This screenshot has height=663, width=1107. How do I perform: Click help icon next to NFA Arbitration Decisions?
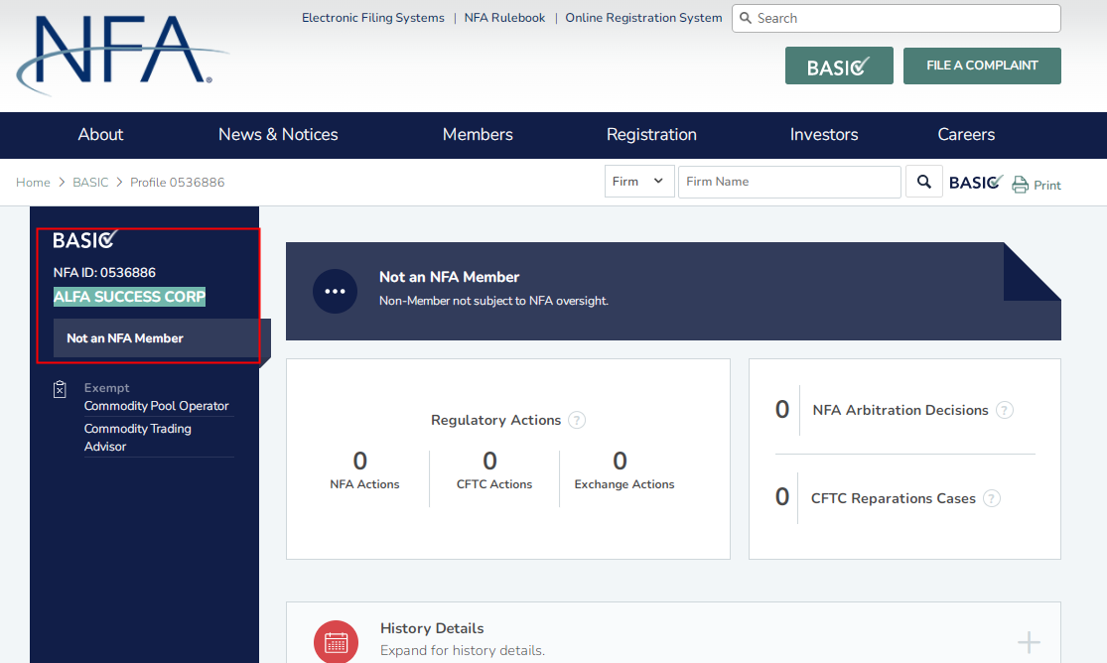pyautogui.click(x=1005, y=410)
